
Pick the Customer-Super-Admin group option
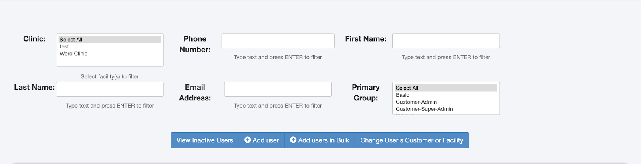coord(424,109)
